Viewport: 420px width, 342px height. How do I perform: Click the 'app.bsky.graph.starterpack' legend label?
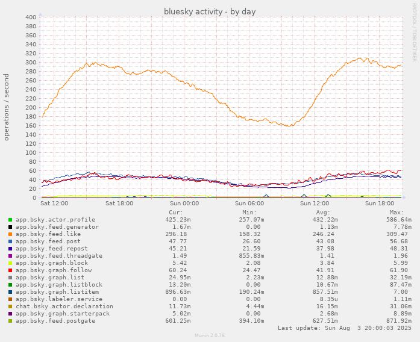pyautogui.click(x=63, y=314)
